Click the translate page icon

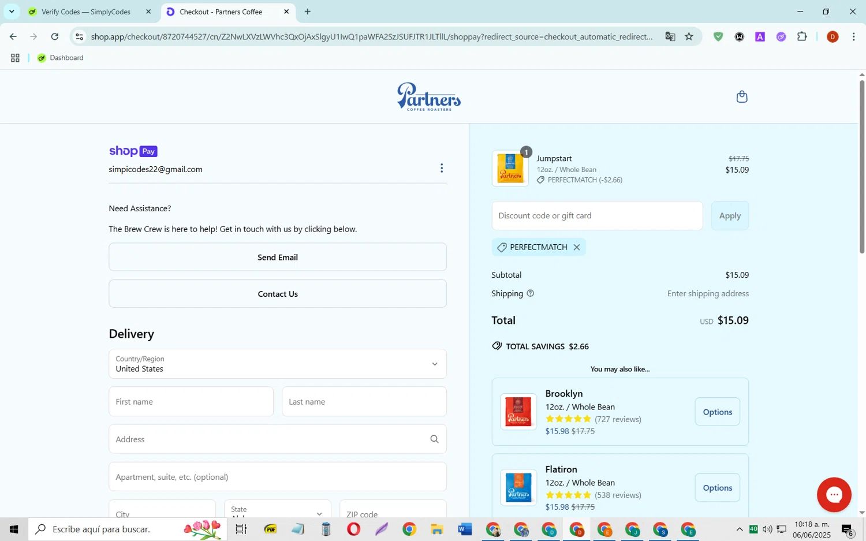tap(670, 37)
